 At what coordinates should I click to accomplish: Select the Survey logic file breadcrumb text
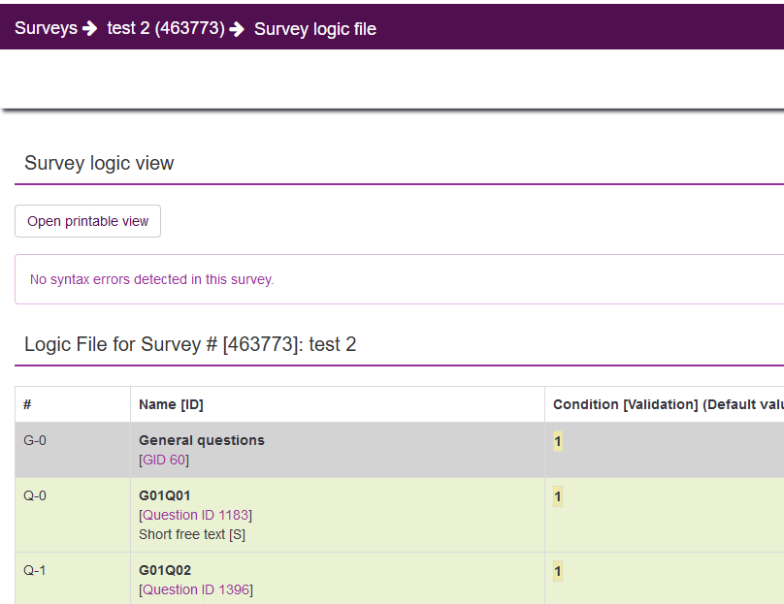[314, 29]
